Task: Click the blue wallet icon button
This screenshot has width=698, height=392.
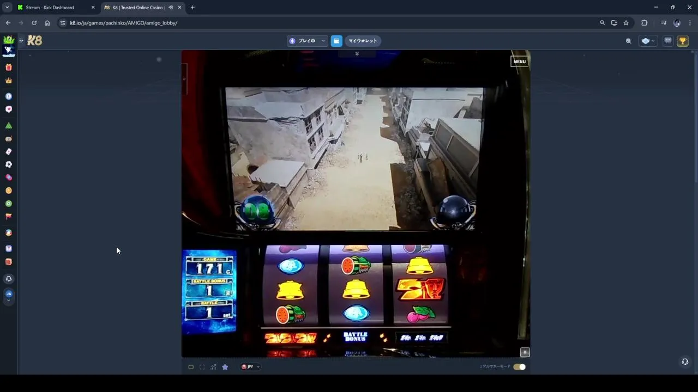Action: click(336, 41)
